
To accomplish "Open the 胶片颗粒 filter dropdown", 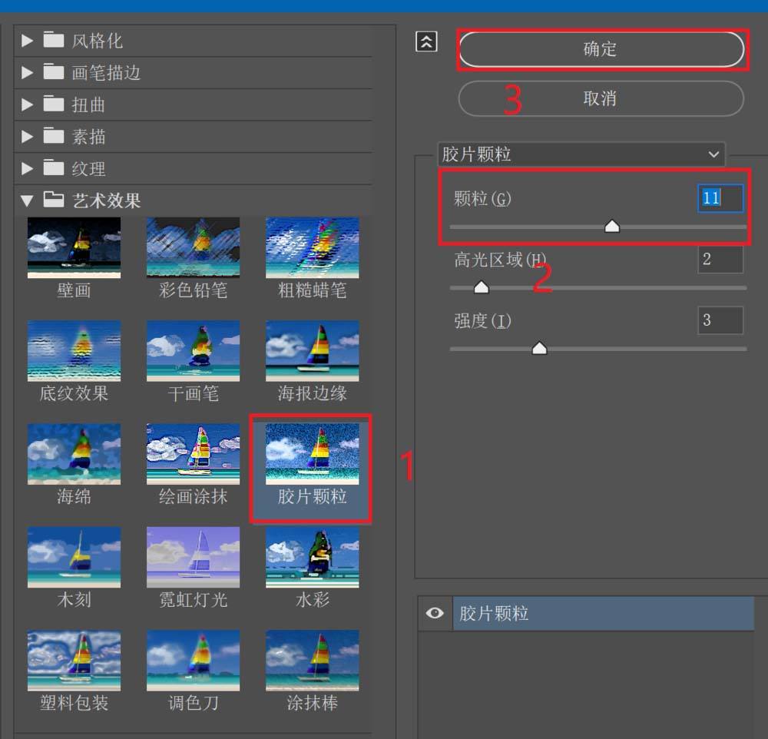I will coord(581,154).
